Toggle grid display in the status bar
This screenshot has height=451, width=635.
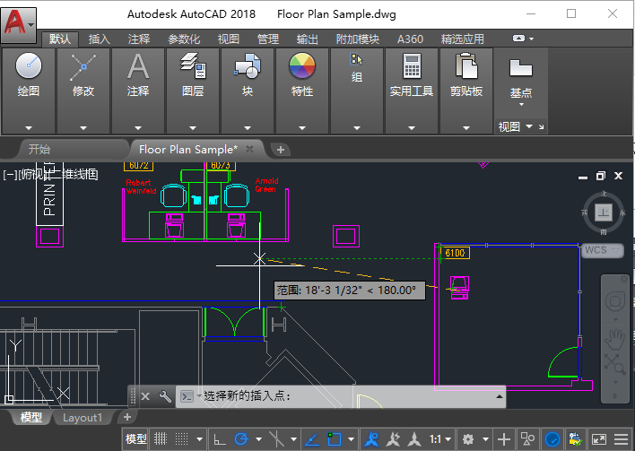click(161, 438)
